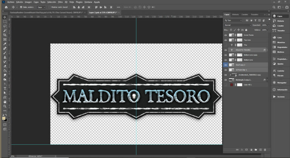
Task: Open the Capa auto-select dropdown in options bar
Action: [x=41, y=7]
